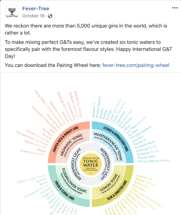Click the public globe privacy icon
Image resolution: width=181 pixels, height=215 pixels.
click(x=50, y=16)
